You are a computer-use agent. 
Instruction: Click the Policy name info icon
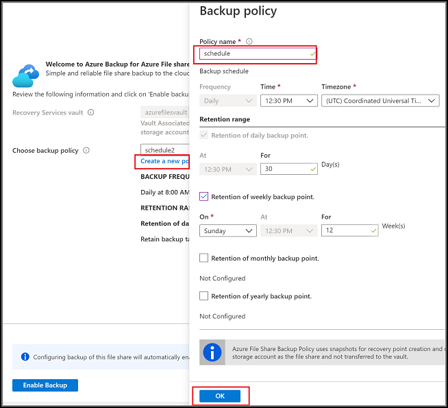pos(249,41)
